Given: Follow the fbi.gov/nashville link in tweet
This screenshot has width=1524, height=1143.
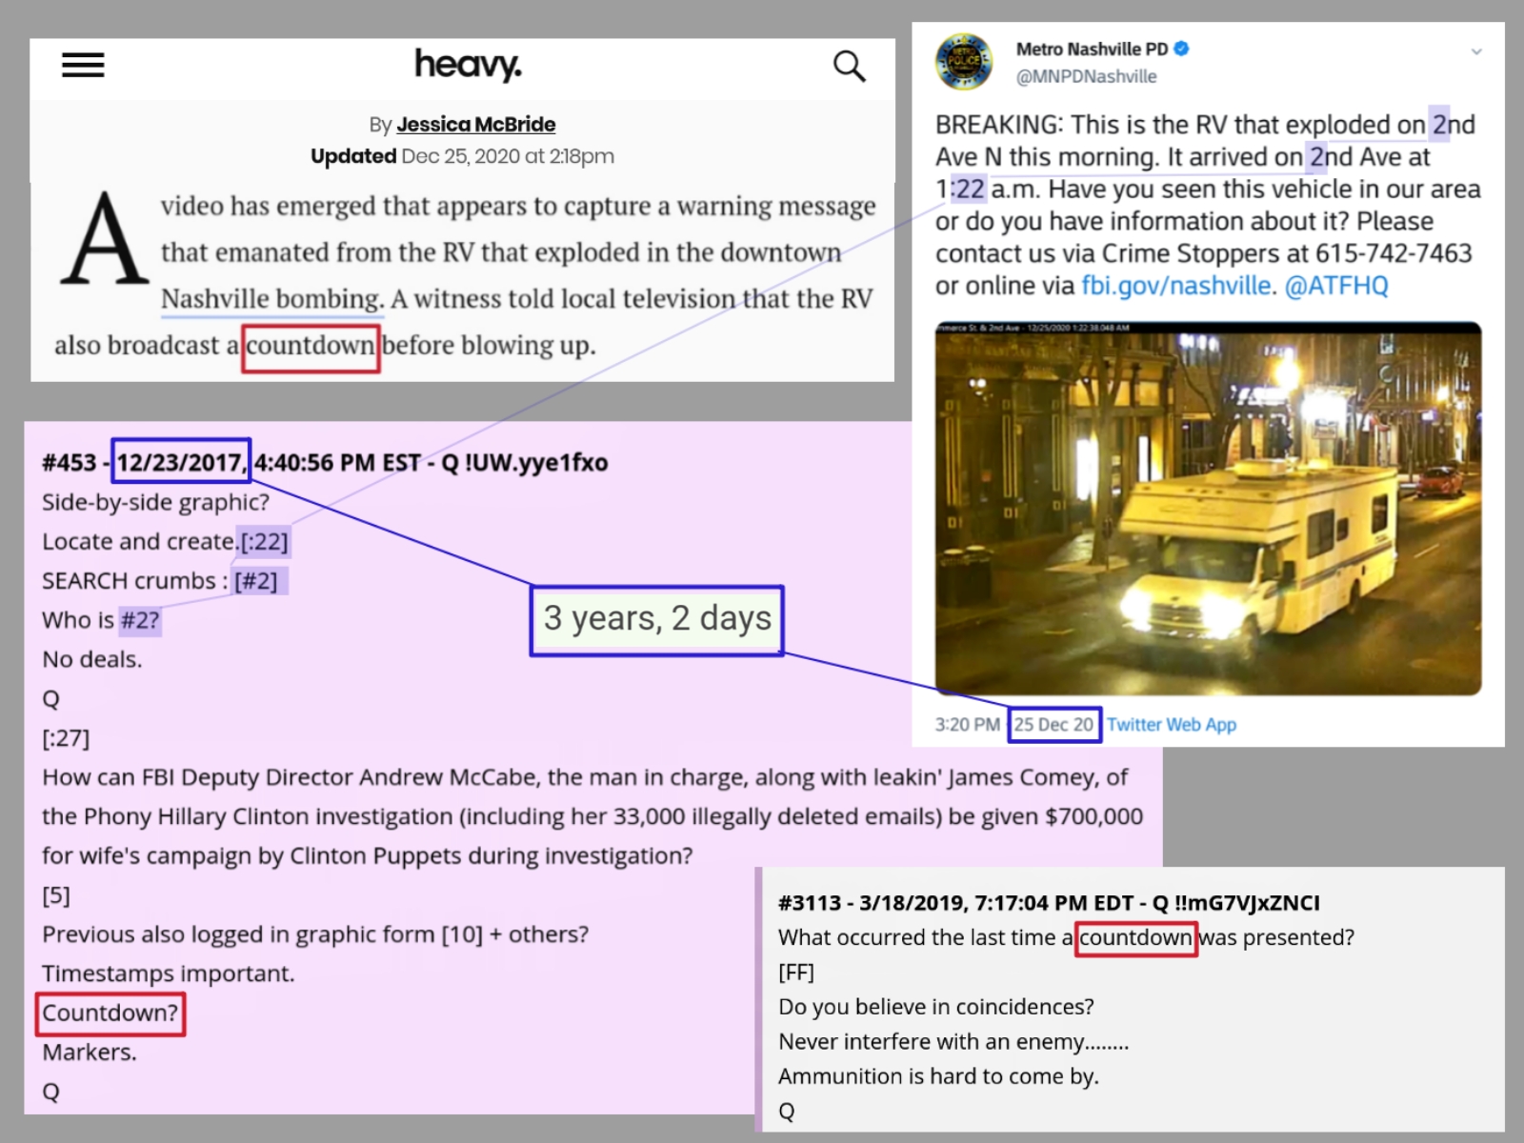Looking at the screenshot, I should click(x=1176, y=286).
